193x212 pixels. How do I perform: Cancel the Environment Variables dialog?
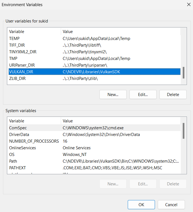click(x=171, y=205)
